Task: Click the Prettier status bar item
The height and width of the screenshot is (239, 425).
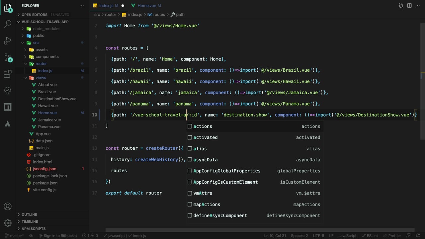Action: click(392, 236)
